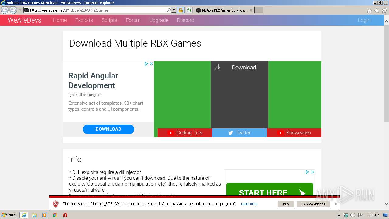Viewport: 389px width, 219px height.
Task: Click the Rapid Angular Development ad title
Action: pos(93,81)
